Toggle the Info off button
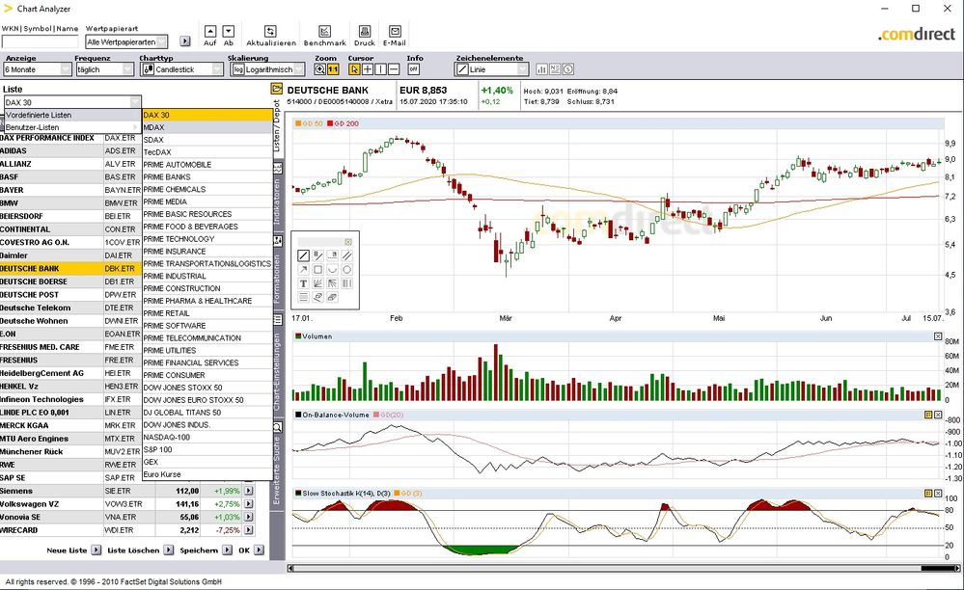 coord(413,69)
